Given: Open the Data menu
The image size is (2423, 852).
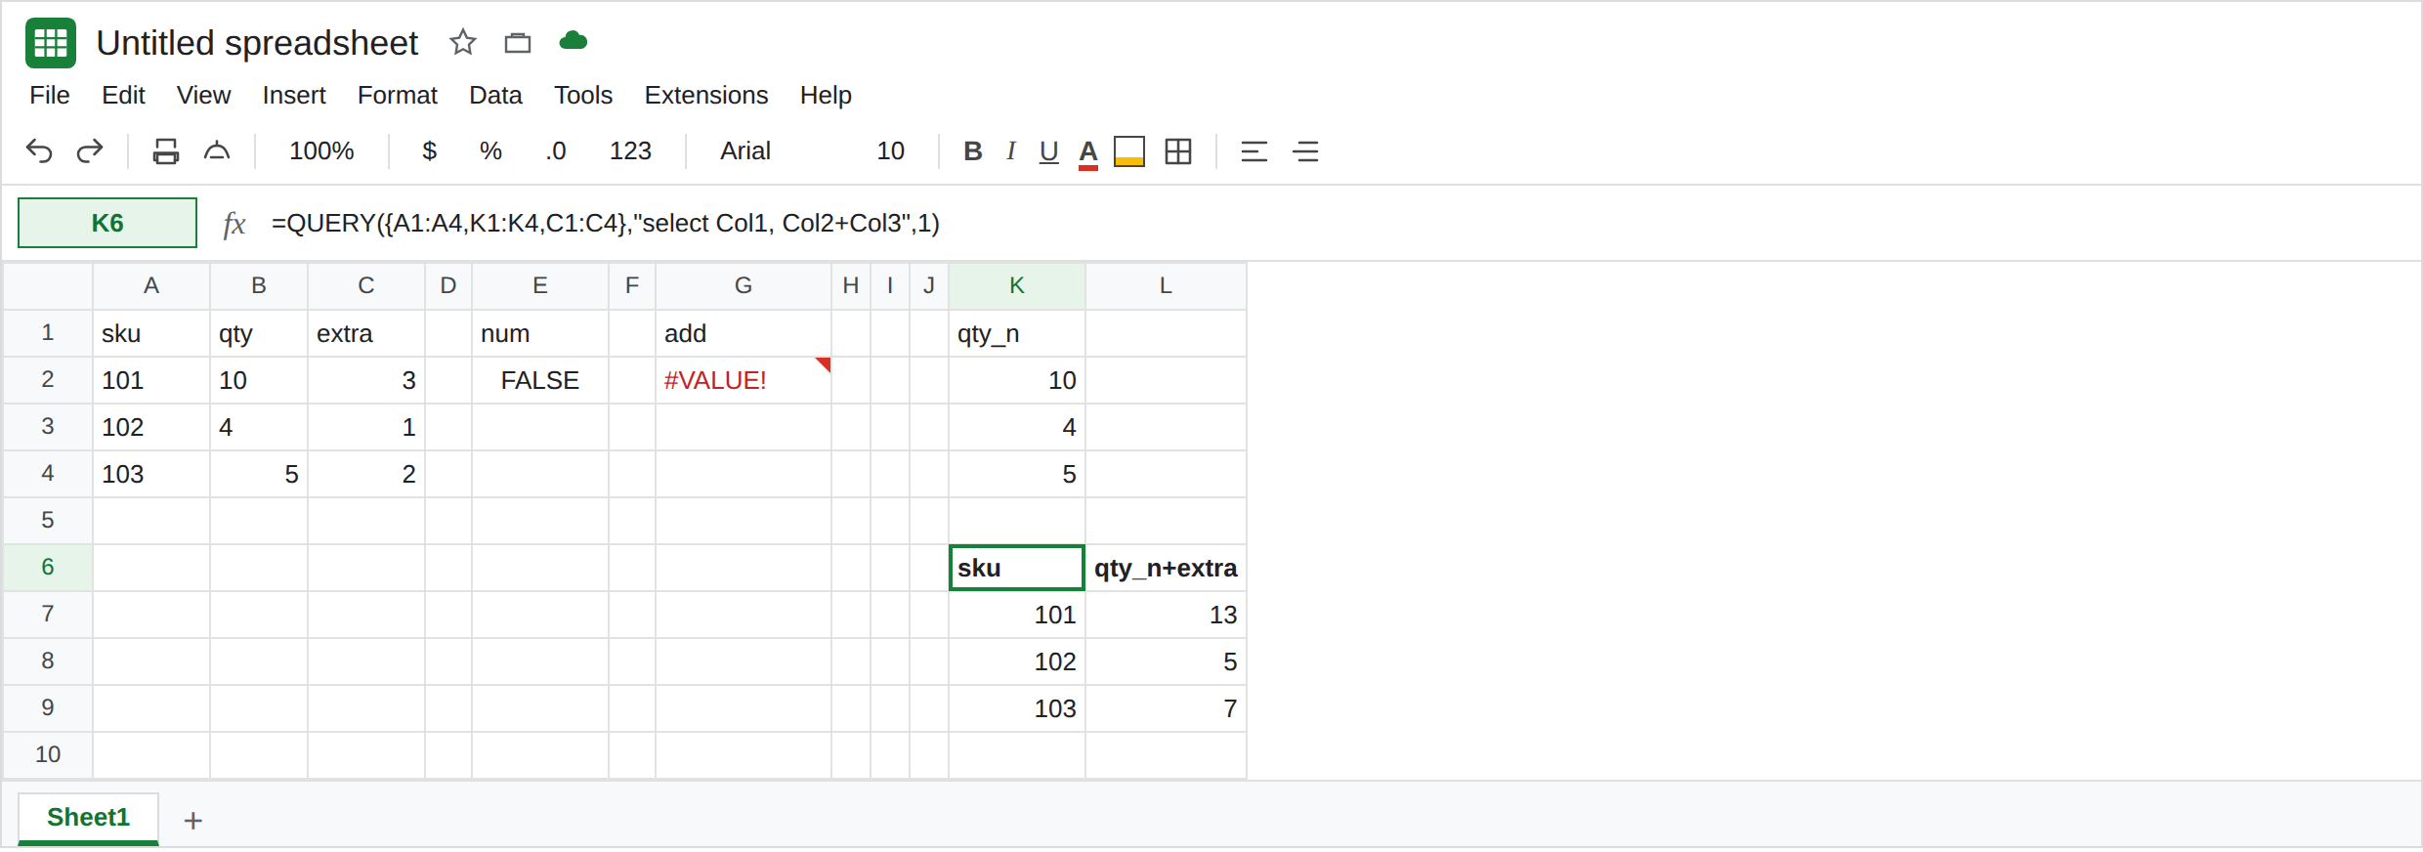Looking at the screenshot, I should (495, 95).
